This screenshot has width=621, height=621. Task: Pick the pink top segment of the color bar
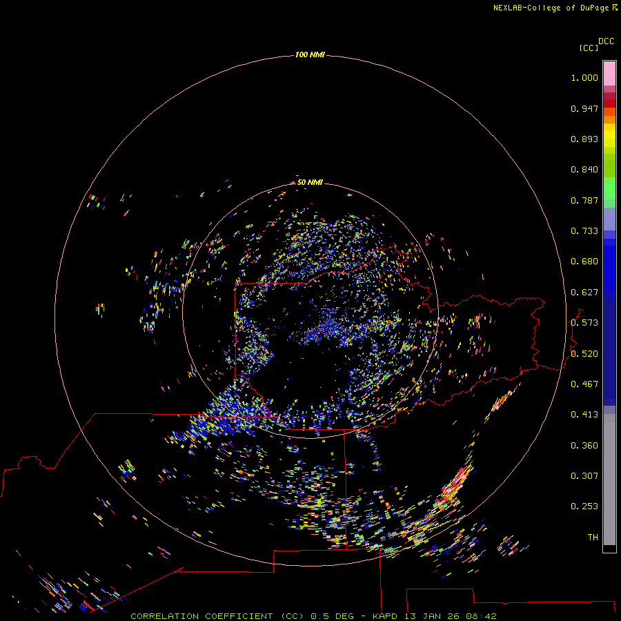pos(609,74)
